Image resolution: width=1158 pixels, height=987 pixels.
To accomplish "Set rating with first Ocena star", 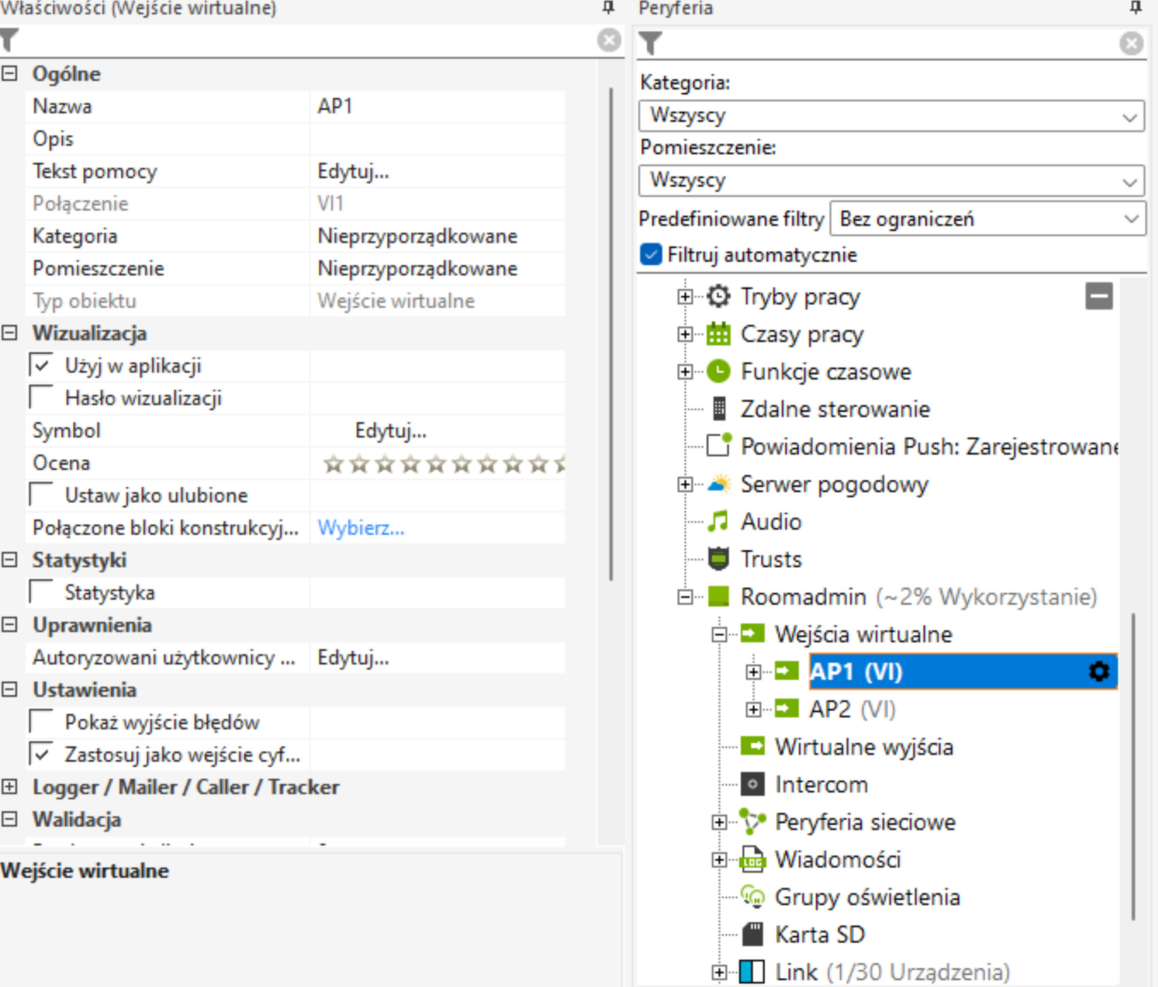I will pos(333,464).
